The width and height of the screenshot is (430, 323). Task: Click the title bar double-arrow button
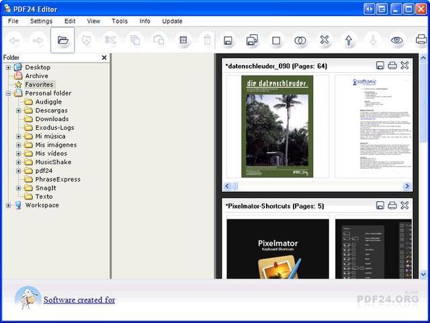pos(369,9)
